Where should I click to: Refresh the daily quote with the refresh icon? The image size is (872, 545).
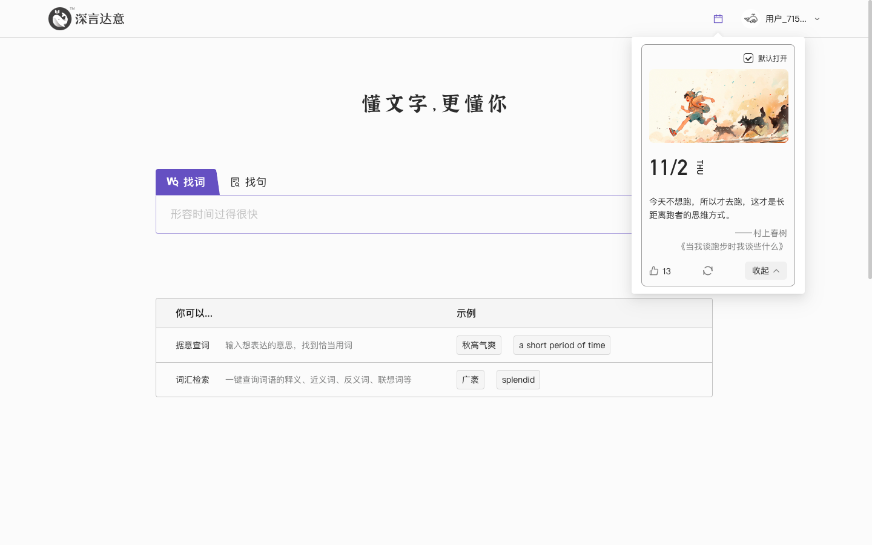click(707, 271)
